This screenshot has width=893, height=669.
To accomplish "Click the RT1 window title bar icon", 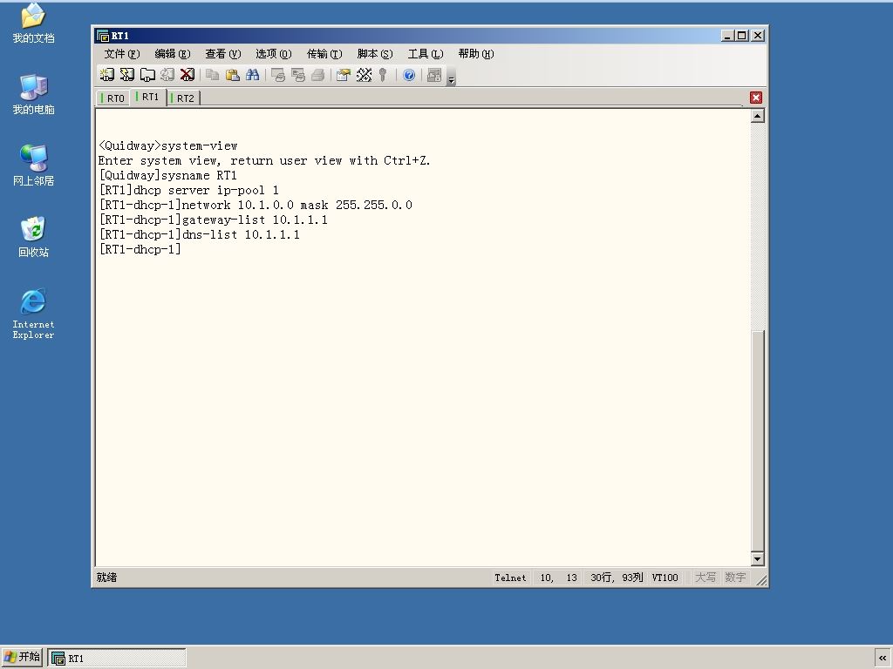I will coord(103,36).
